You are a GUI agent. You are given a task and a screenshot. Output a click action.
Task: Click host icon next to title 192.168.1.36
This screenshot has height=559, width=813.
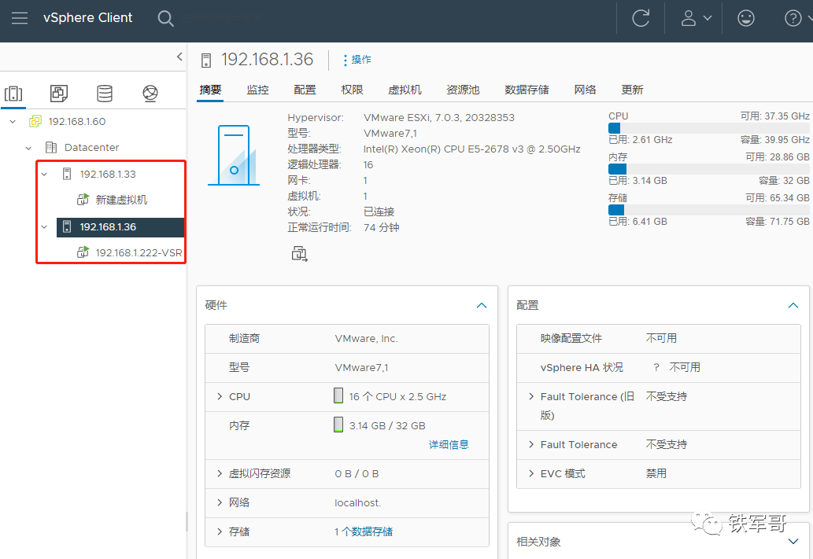[206, 60]
